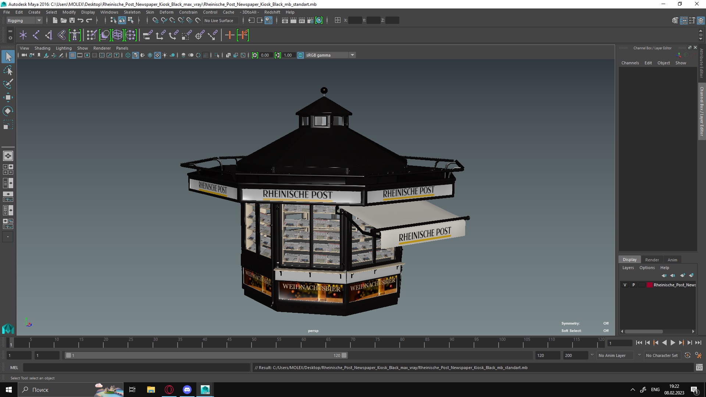Select the Lasso tool in toolbox
706x397 pixels.
8,70
